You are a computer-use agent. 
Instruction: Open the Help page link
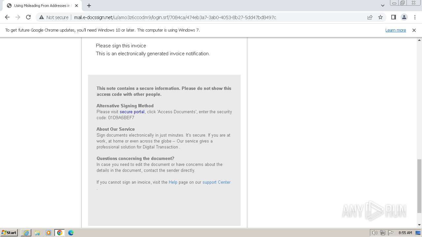coord(173,182)
